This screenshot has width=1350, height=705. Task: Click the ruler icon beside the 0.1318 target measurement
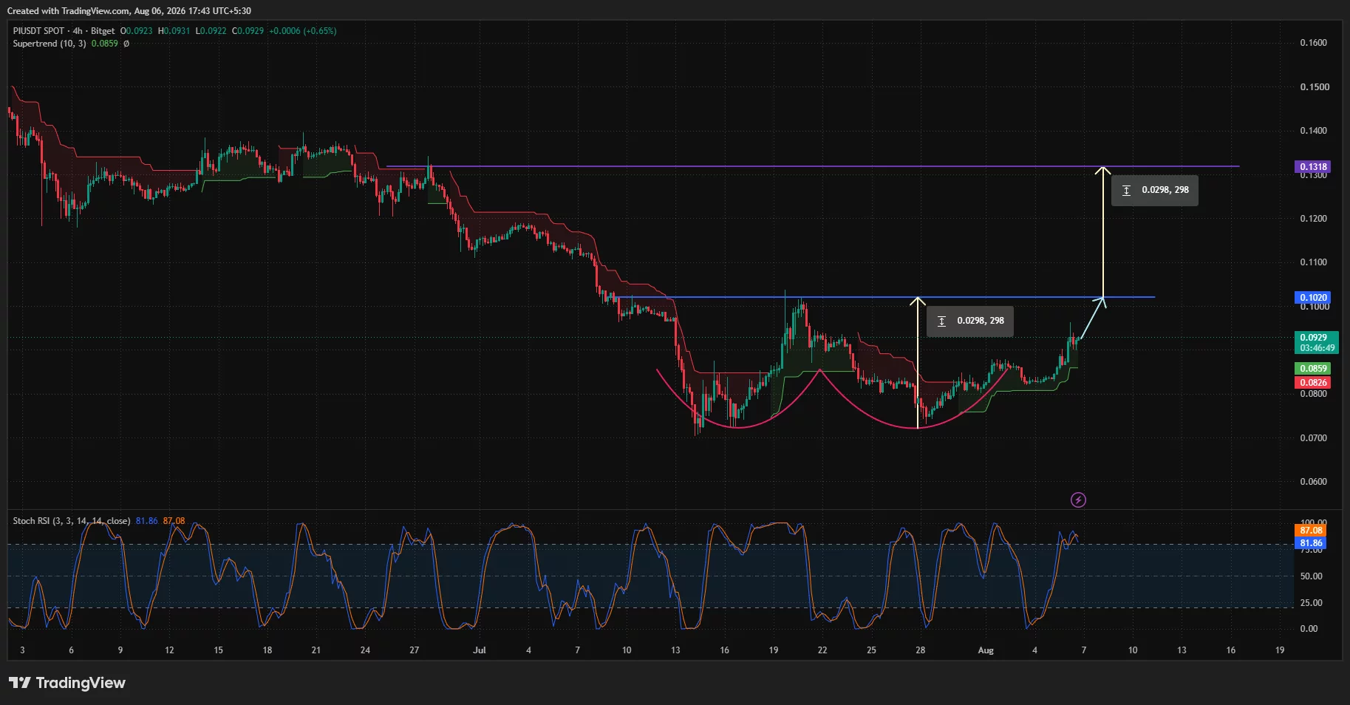pos(1126,191)
